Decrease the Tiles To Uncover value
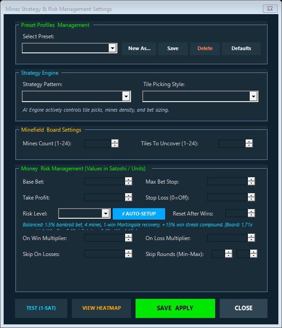 click(249, 145)
